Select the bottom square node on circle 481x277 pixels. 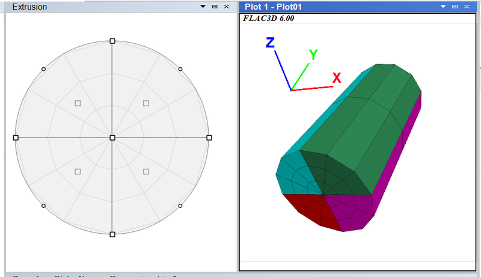pyautogui.click(x=112, y=234)
